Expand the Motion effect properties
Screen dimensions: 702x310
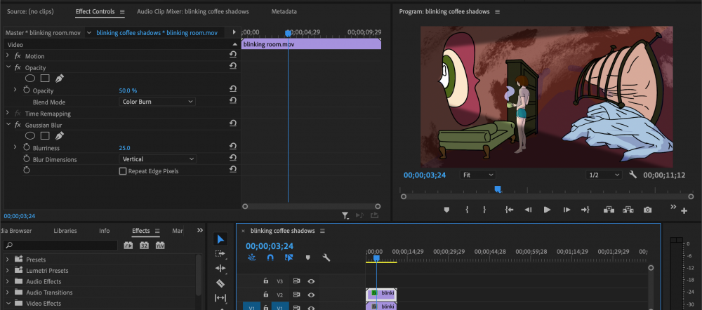tap(8, 55)
